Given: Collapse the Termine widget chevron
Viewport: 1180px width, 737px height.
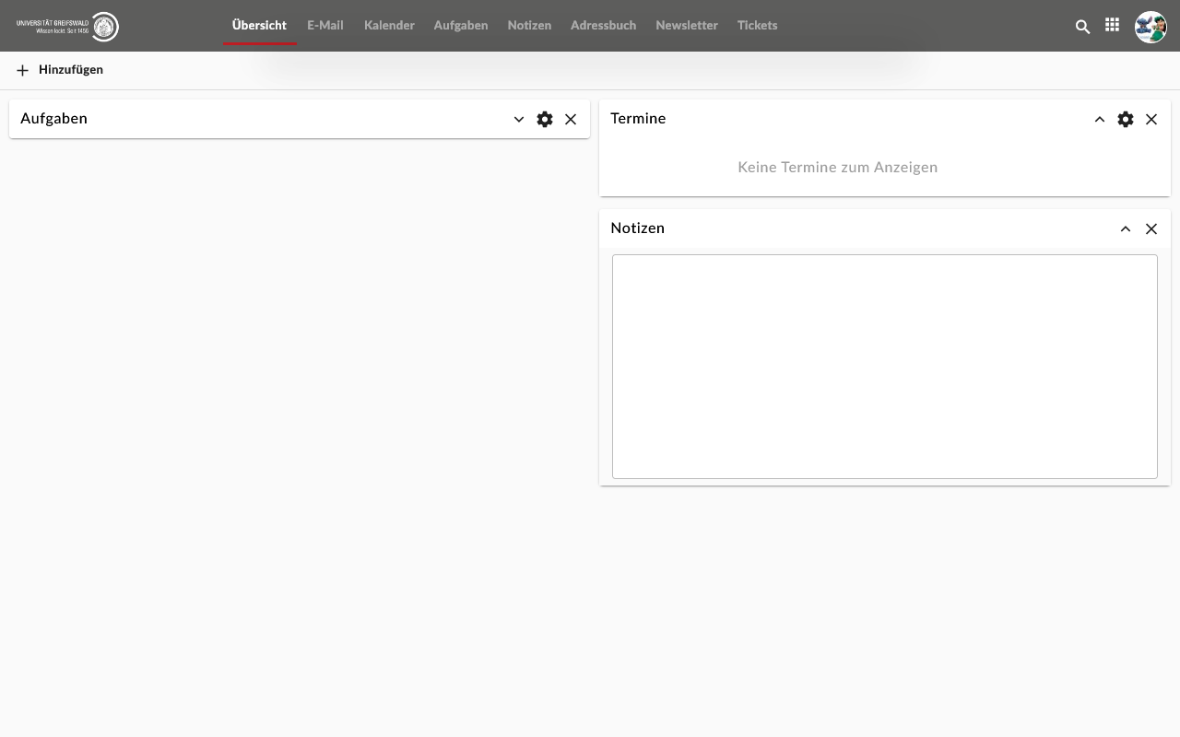Looking at the screenshot, I should point(1100,119).
